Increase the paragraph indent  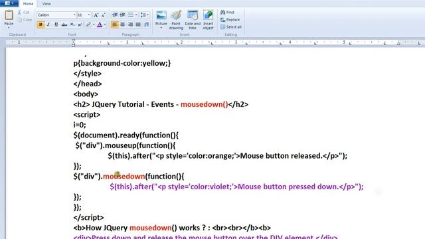pyautogui.click(x=122, y=15)
